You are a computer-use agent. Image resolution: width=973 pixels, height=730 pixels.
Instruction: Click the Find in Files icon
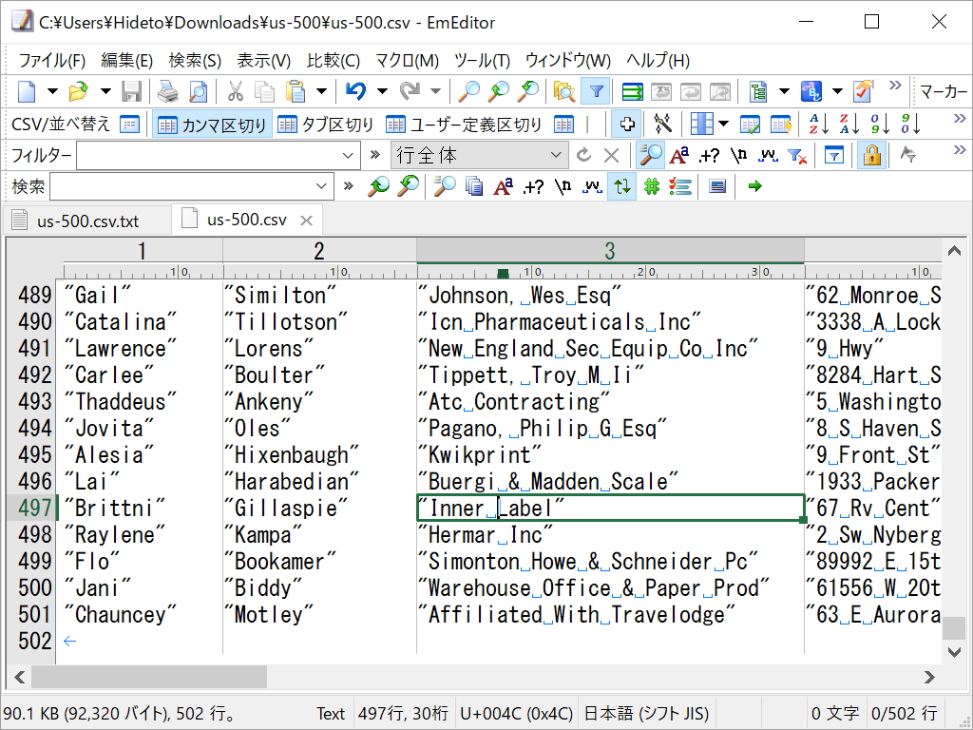(x=564, y=91)
